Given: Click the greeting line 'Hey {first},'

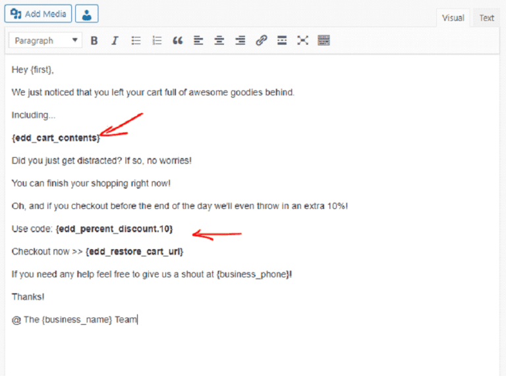Looking at the screenshot, I should point(32,70).
